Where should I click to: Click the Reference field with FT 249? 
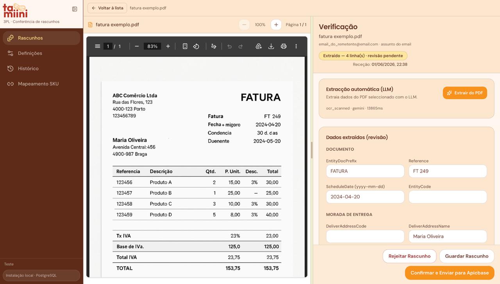[x=448, y=171]
